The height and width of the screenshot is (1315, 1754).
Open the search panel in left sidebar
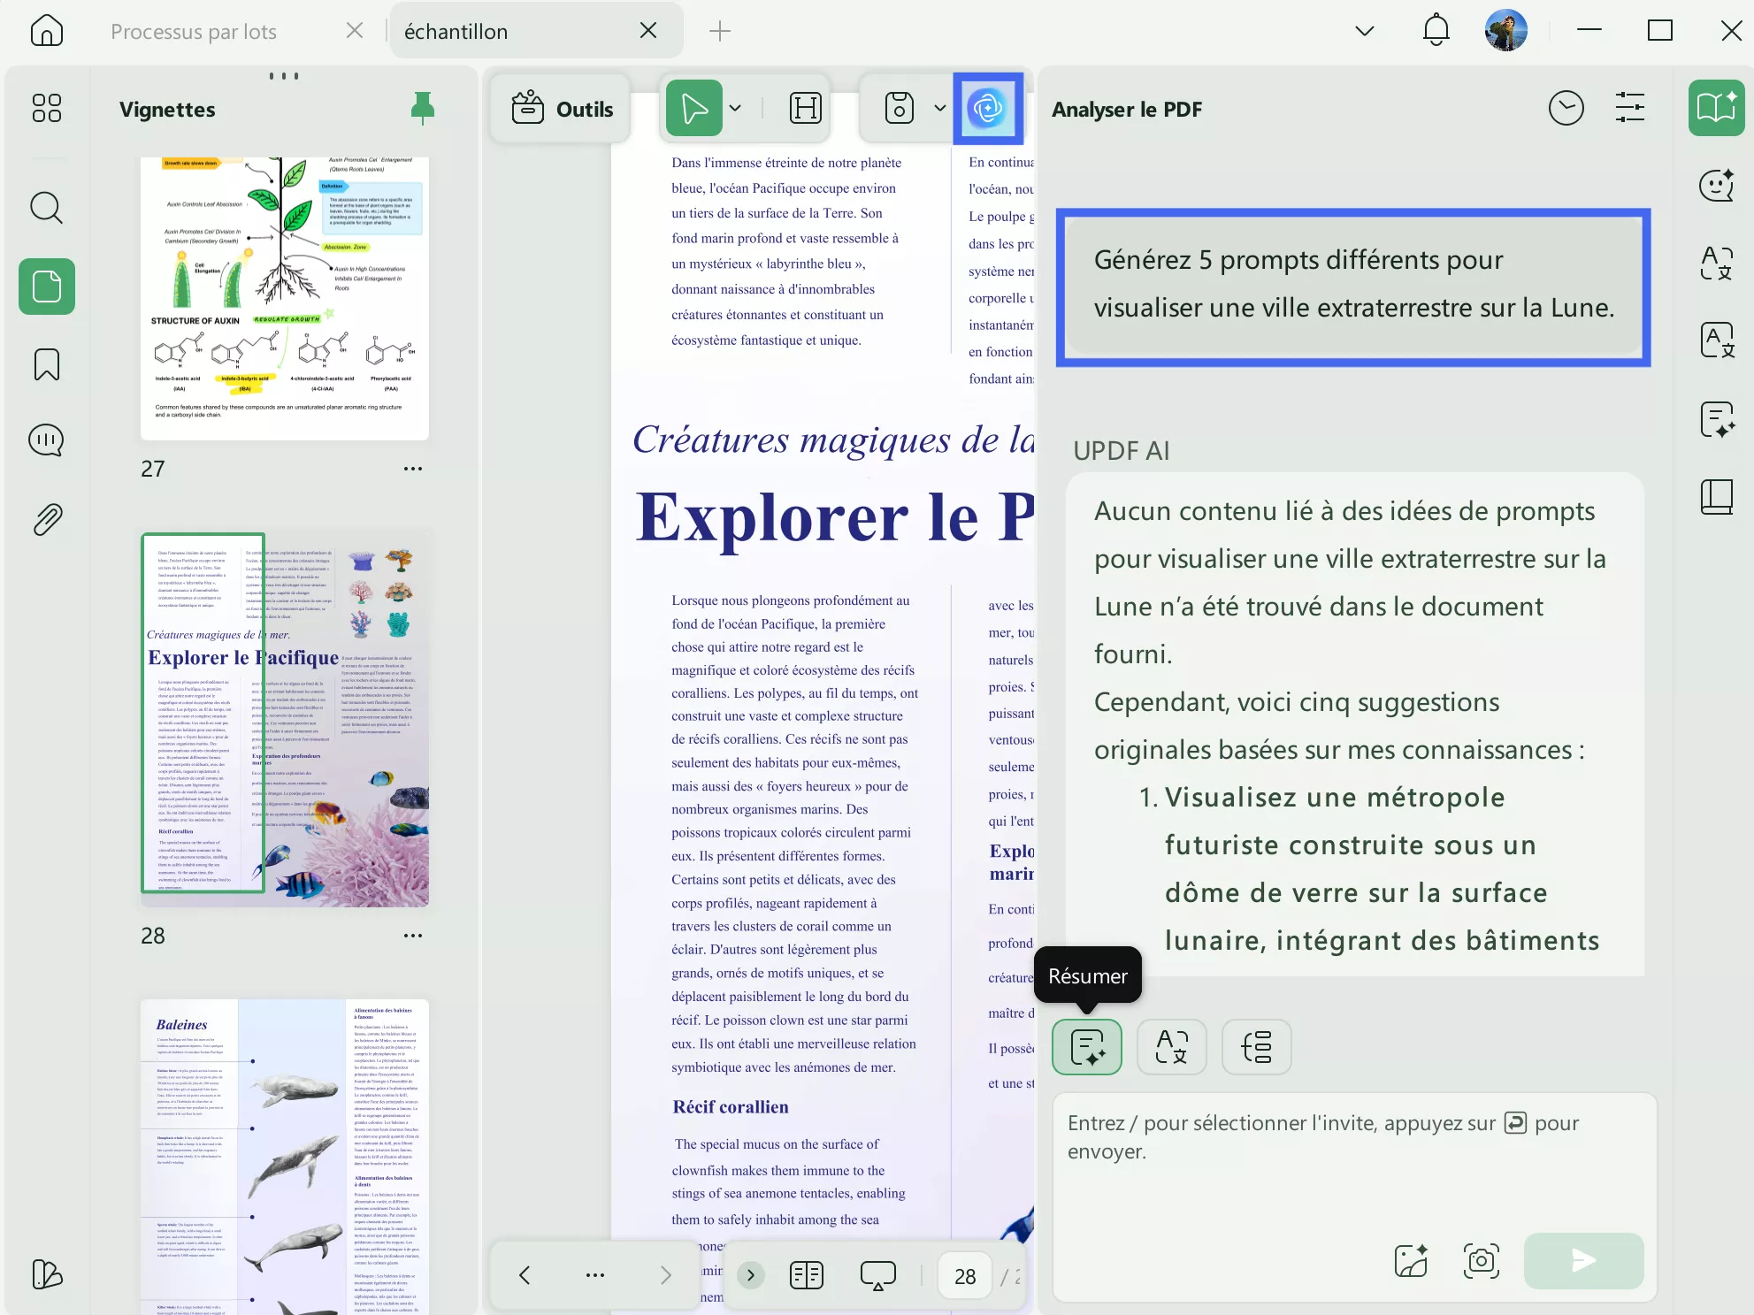point(46,208)
